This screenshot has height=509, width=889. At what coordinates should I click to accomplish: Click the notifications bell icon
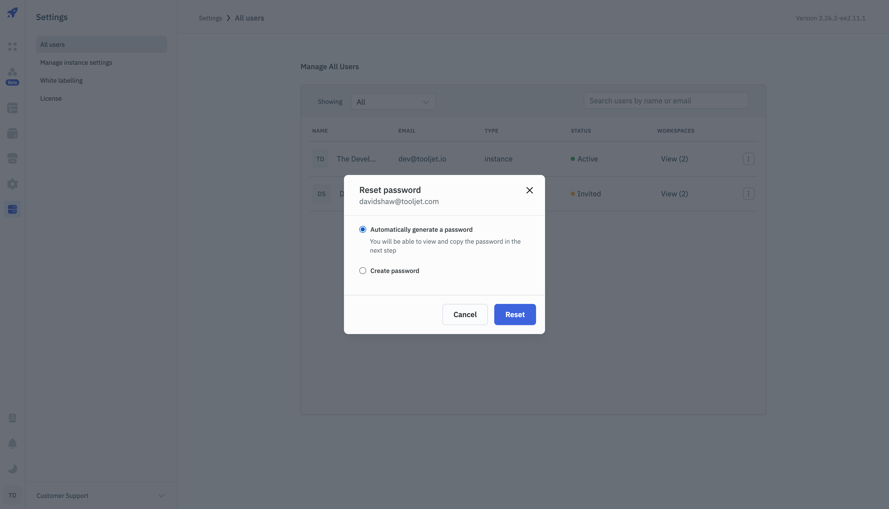13,443
